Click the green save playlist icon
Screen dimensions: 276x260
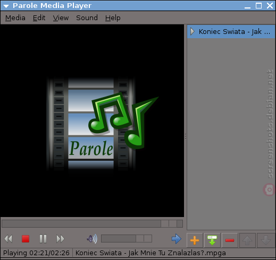click(x=212, y=240)
